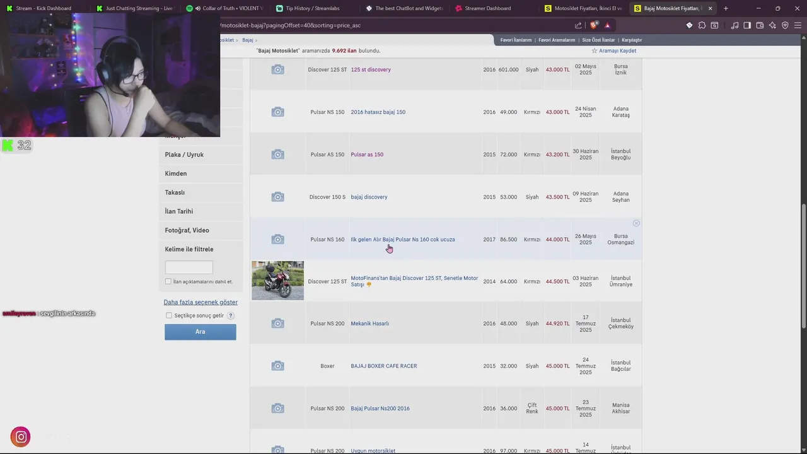Open Favori Aramalarım link
The width and height of the screenshot is (807, 454).
(557, 40)
